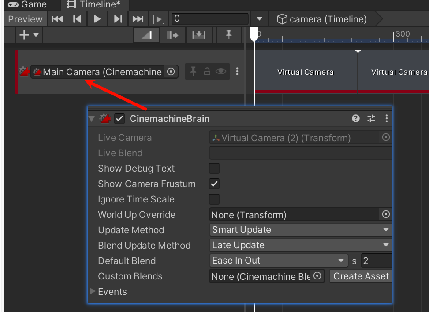This screenshot has height=312, width=429.
Task: Click camera (Timeline) breadcrumb
Action: [x=322, y=19]
